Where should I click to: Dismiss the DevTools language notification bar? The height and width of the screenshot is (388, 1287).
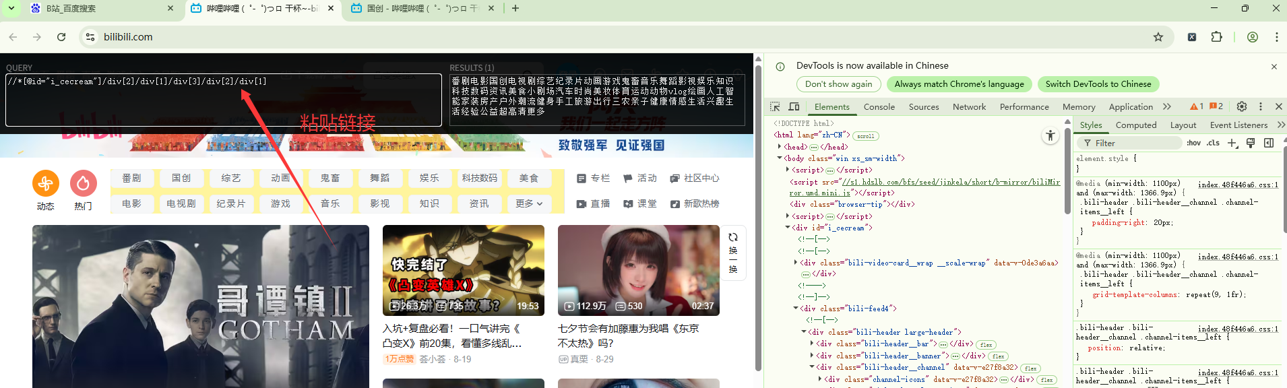pyautogui.click(x=1274, y=67)
